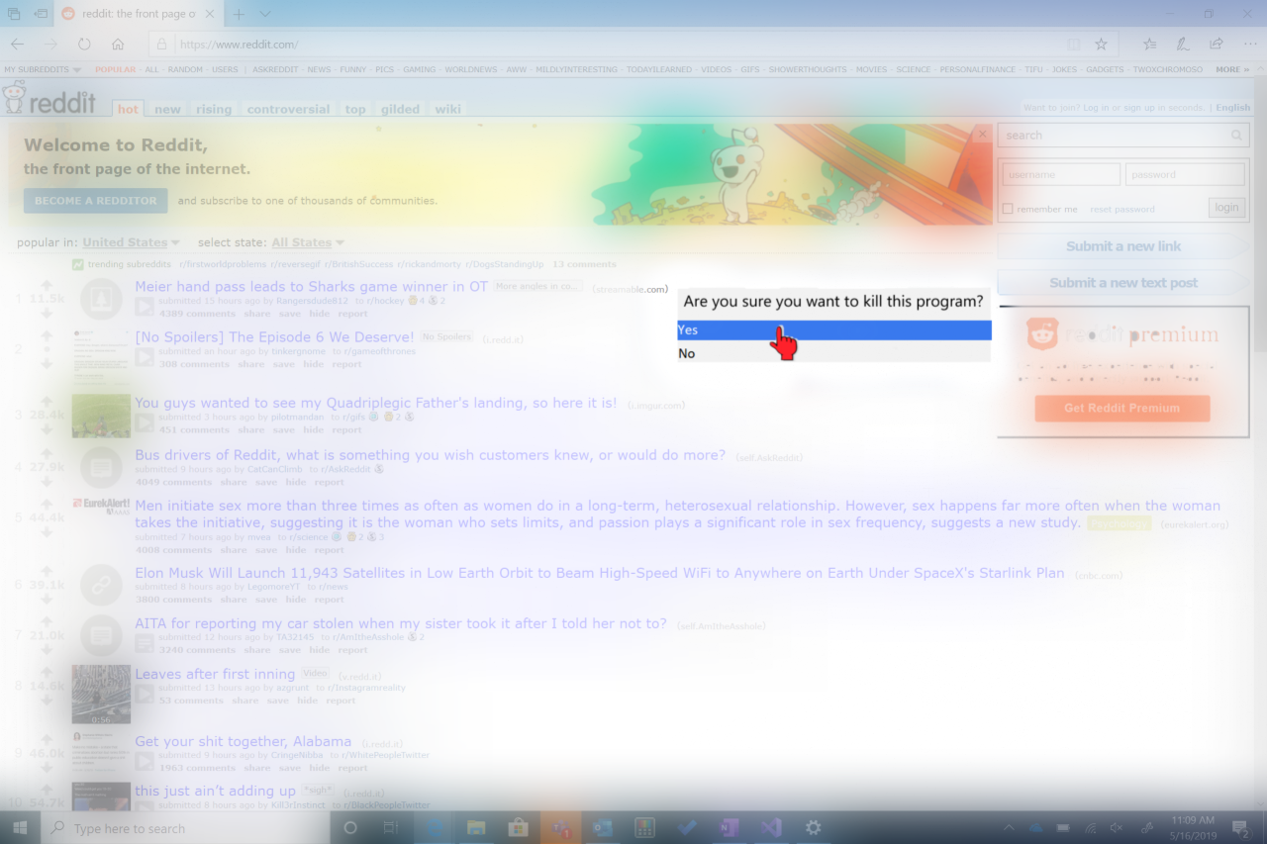Choose 'No' in the kill program dialog
Image resolution: width=1267 pixels, height=844 pixels.
pos(833,353)
